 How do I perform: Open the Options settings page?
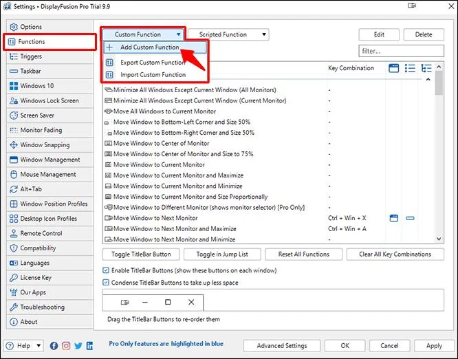click(x=50, y=27)
